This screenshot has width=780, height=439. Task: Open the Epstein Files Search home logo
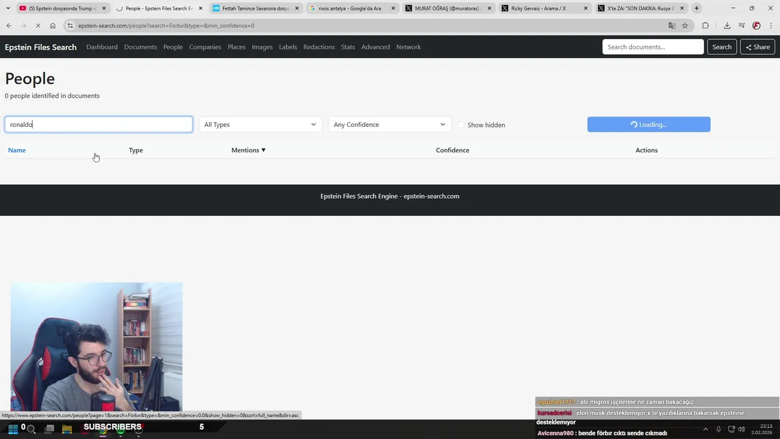(41, 47)
